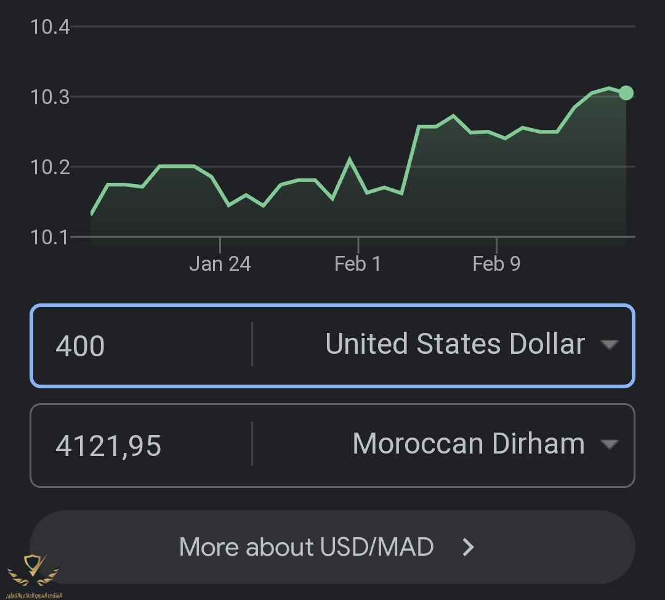Click the chart line's spike just before Feb 1
Image resolution: width=665 pixels, height=600 pixels.
point(350,159)
